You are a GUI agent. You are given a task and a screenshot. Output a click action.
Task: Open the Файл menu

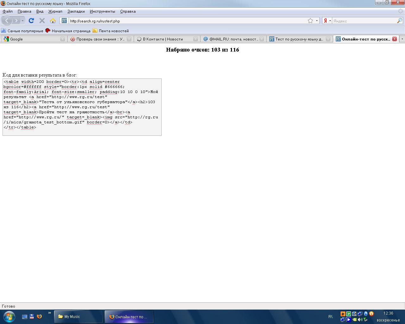(8, 11)
